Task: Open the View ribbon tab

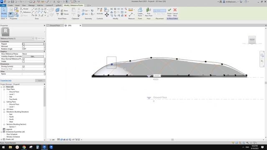Action: 24,5
